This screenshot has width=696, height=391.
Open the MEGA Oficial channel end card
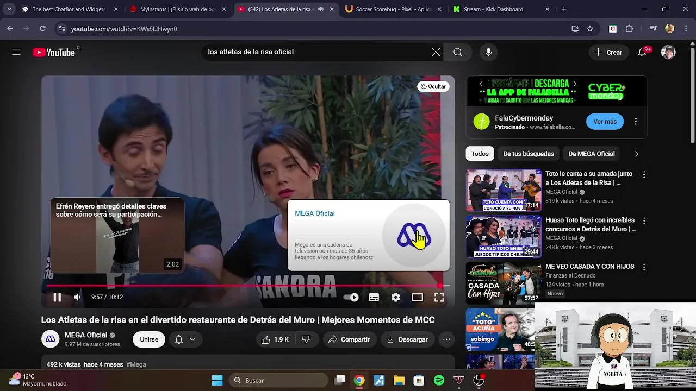pyautogui.click(x=369, y=235)
